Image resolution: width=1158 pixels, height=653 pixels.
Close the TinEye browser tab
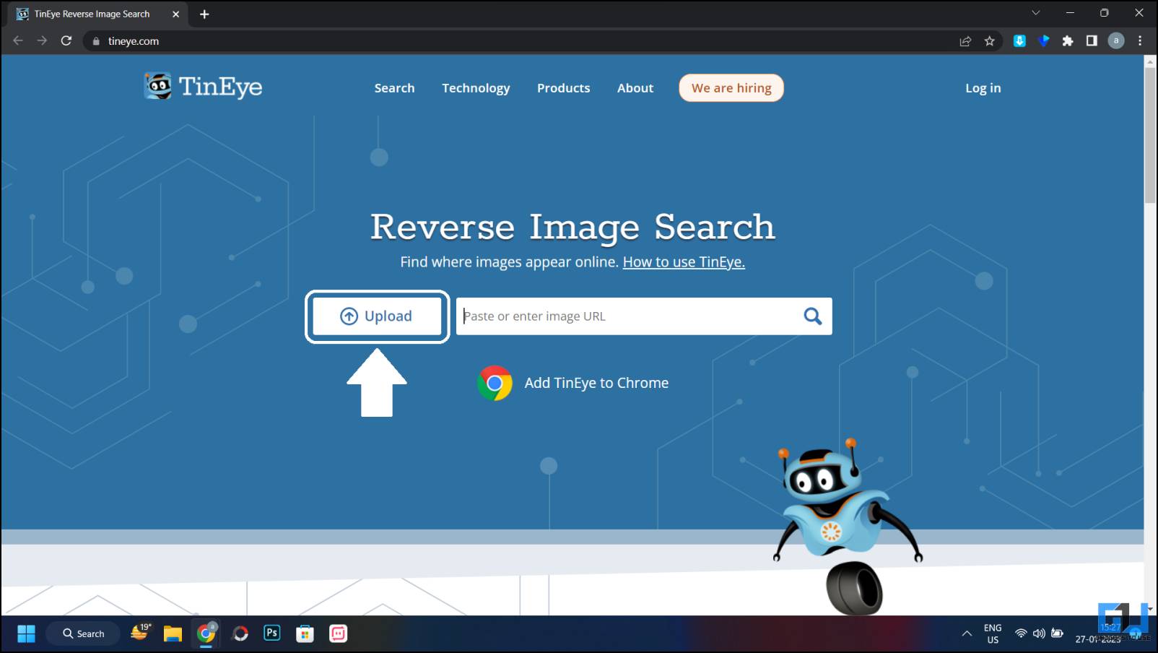(x=175, y=14)
